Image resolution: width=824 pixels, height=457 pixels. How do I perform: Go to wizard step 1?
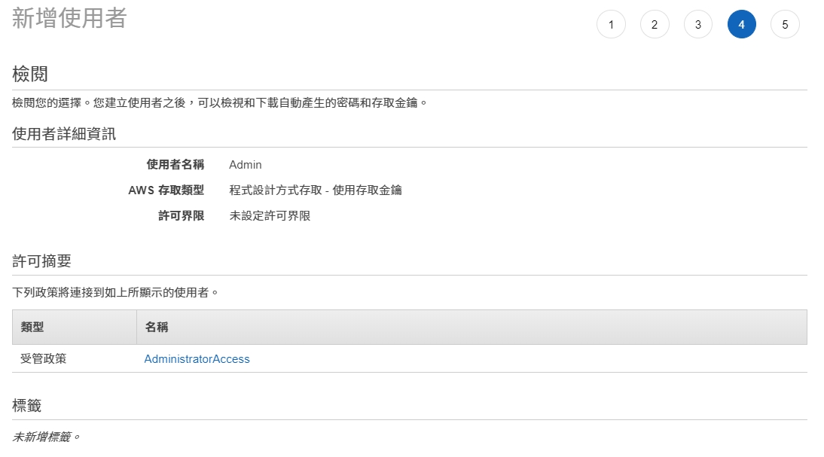pos(611,24)
